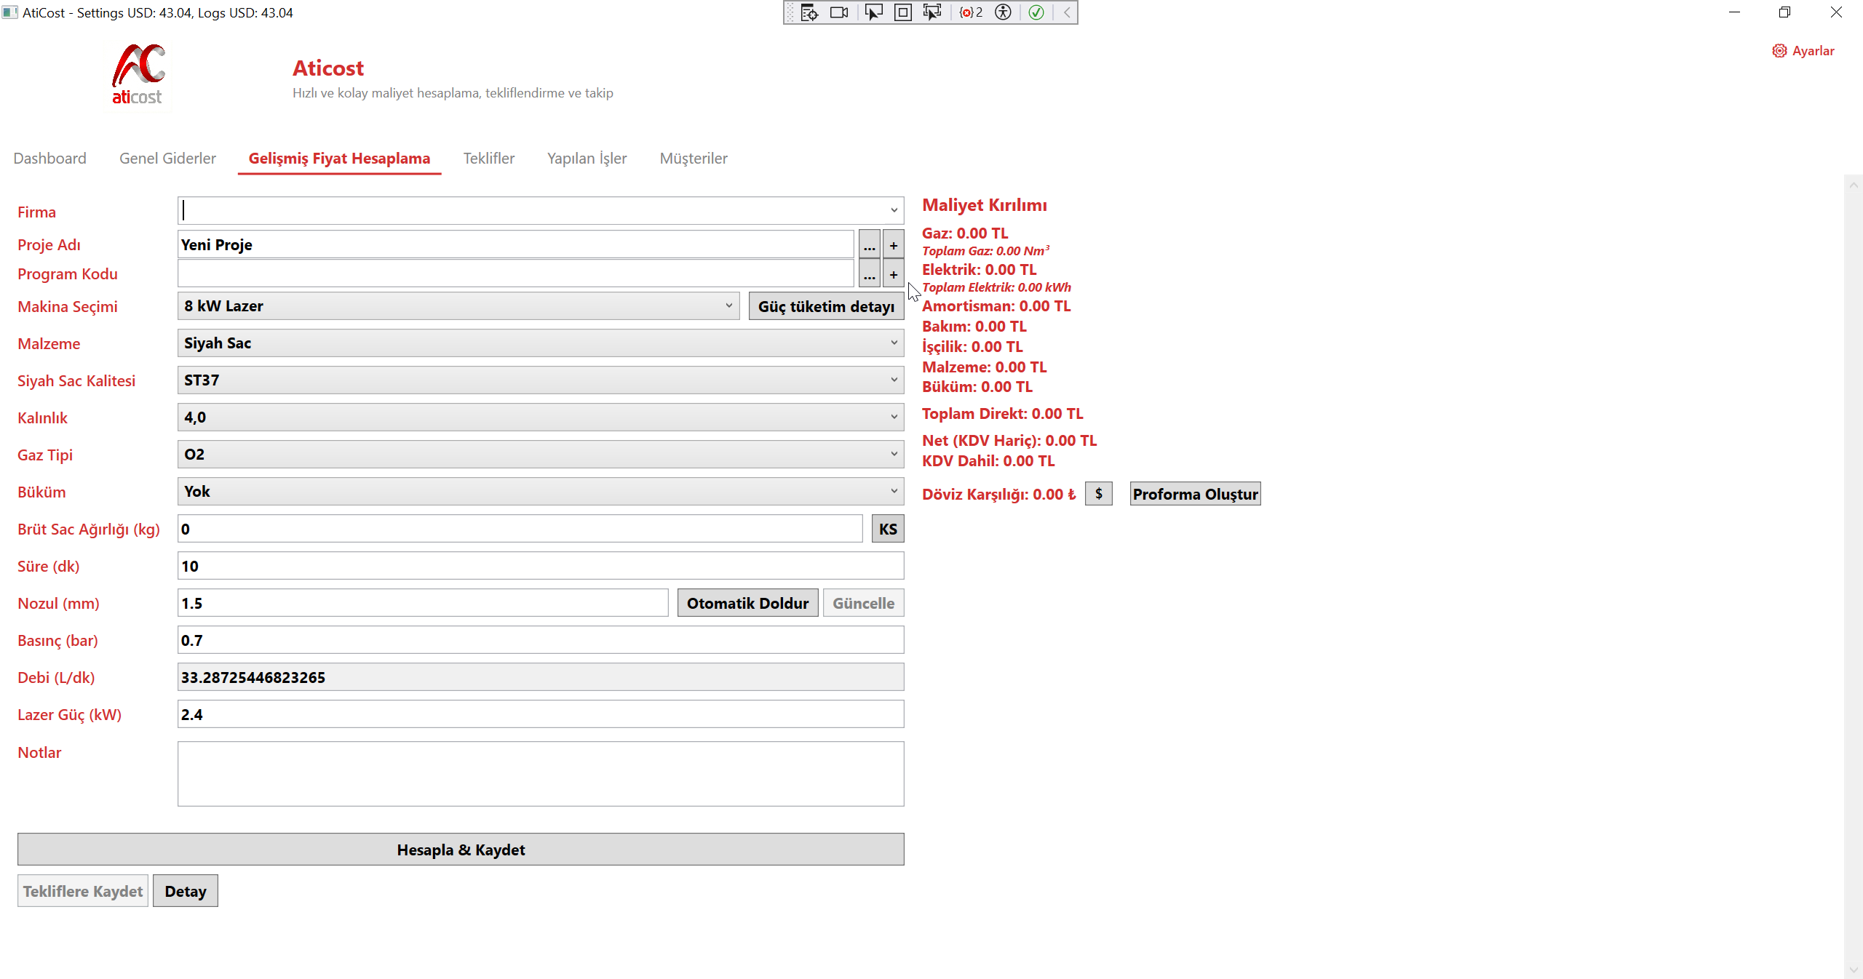Click the green checkmark hot reload icon
The width and height of the screenshot is (1863, 979).
[x=1036, y=12]
